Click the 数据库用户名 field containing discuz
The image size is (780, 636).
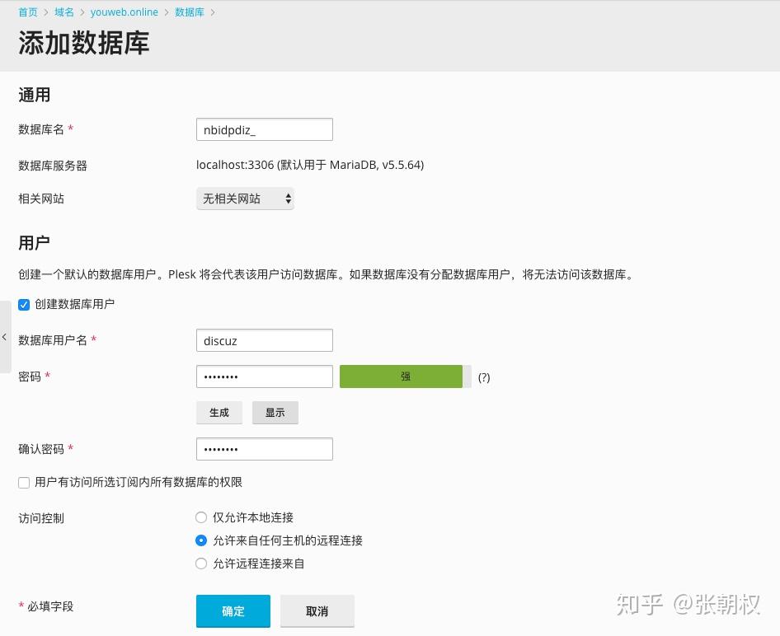(265, 340)
